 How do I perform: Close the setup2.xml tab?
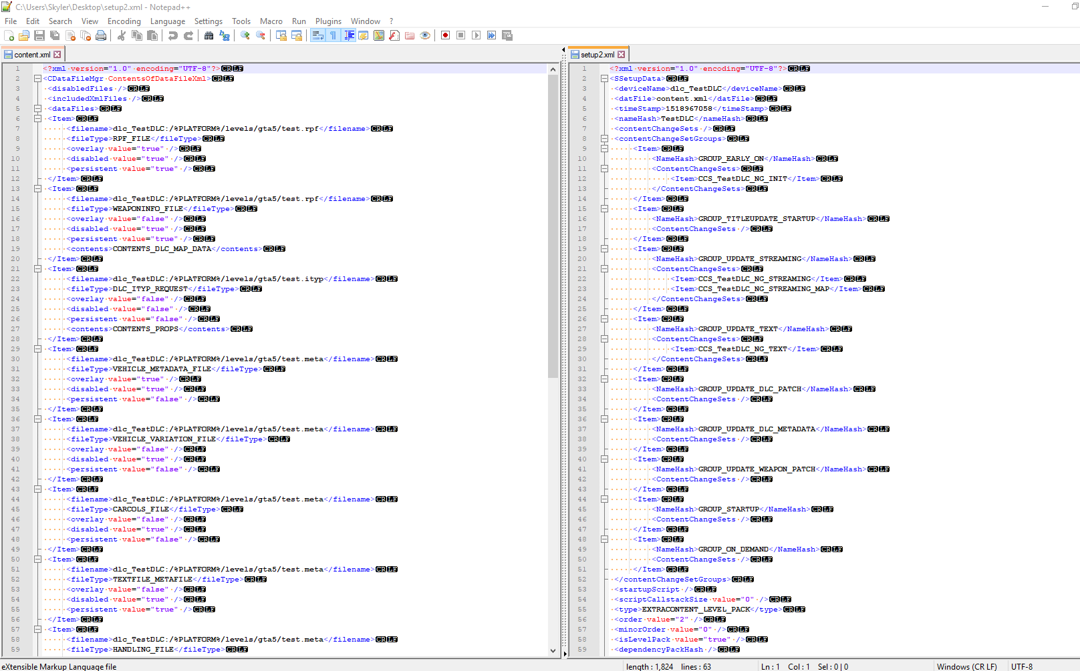point(622,55)
